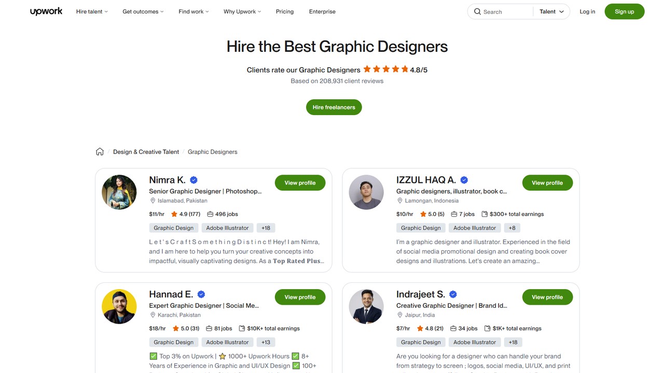
Task: Focus the Search input field
Action: [x=506, y=11]
